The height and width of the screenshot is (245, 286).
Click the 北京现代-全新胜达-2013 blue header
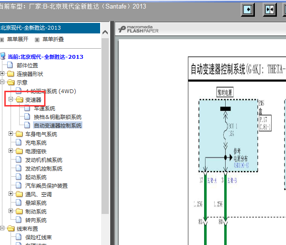(x=50, y=28)
